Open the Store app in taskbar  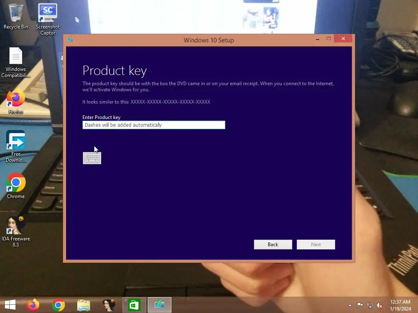pos(134,305)
